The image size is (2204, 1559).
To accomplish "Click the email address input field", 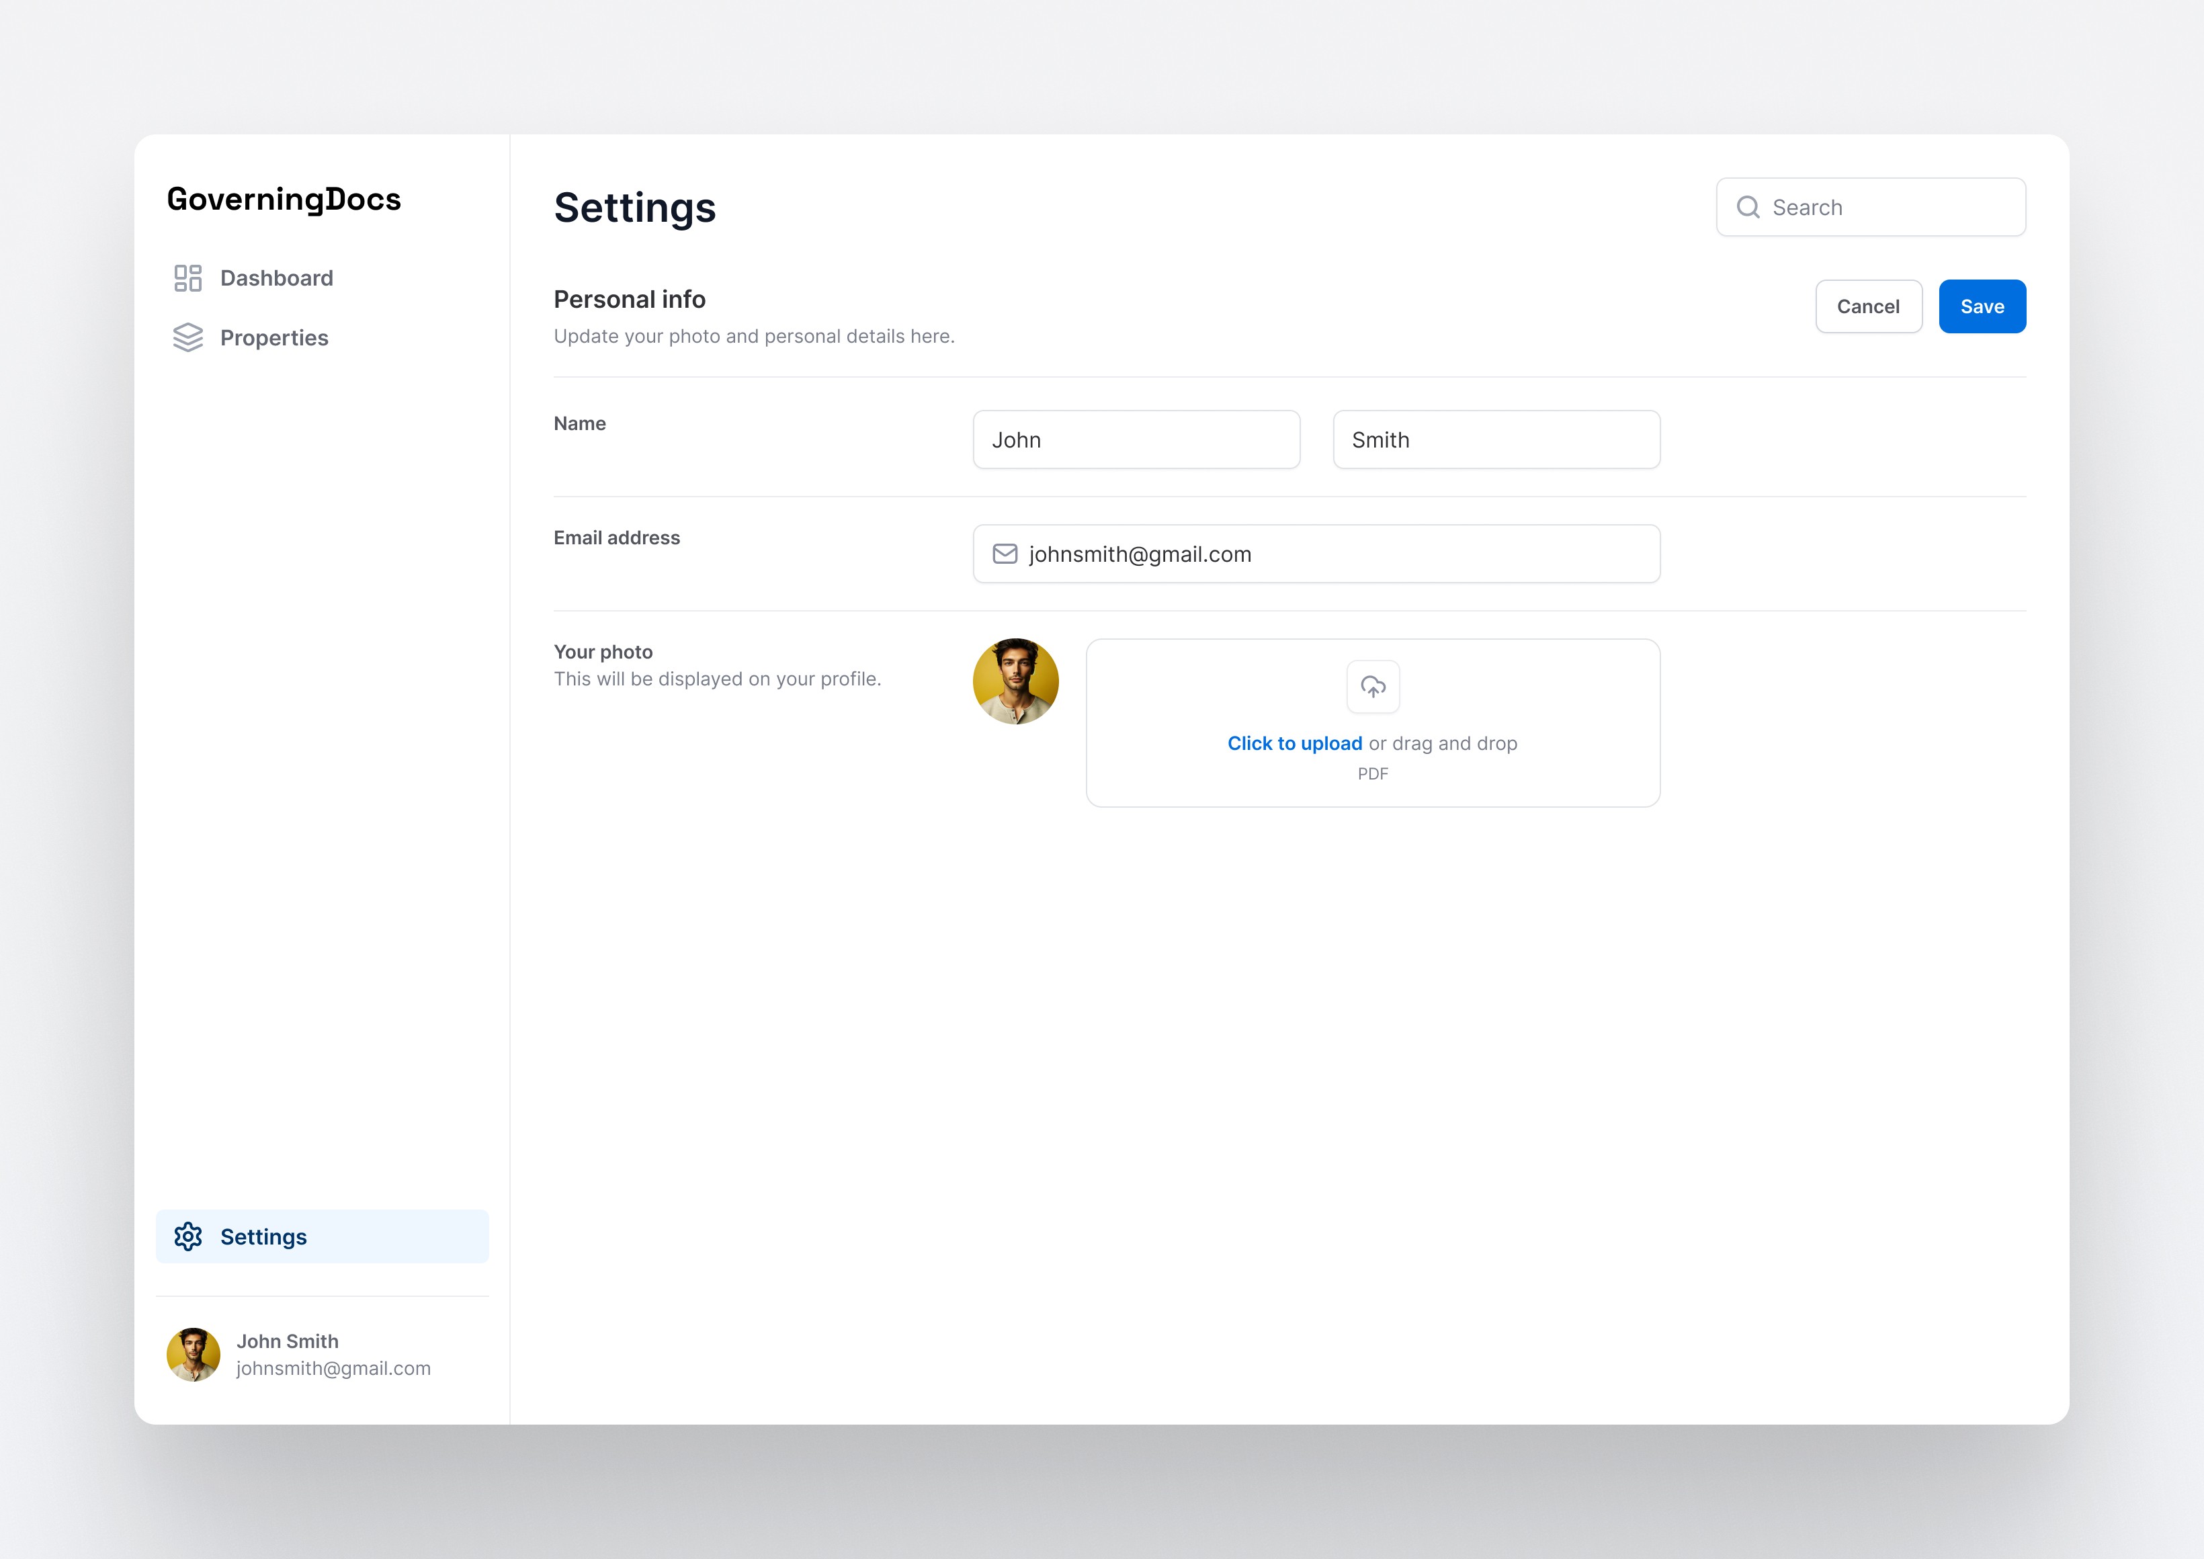I will [x=1334, y=554].
